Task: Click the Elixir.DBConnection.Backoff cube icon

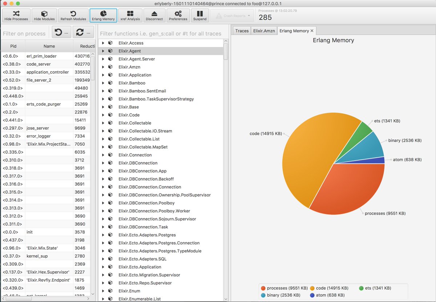Action: [110, 178]
